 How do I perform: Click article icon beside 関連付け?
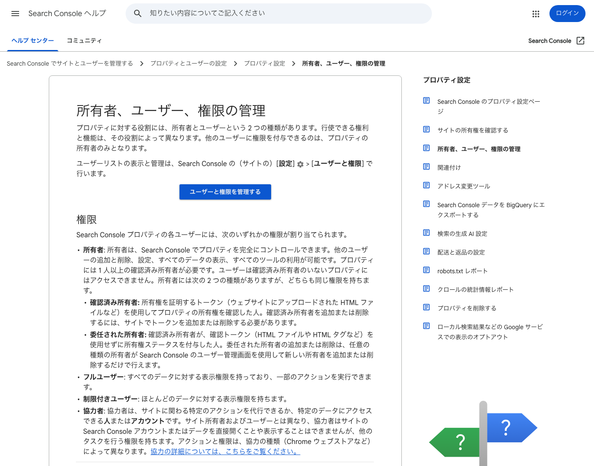click(x=426, y=166)
